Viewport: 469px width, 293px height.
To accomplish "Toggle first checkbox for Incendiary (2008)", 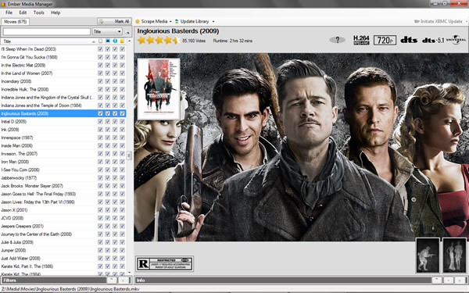I will (x=100, y=81).
